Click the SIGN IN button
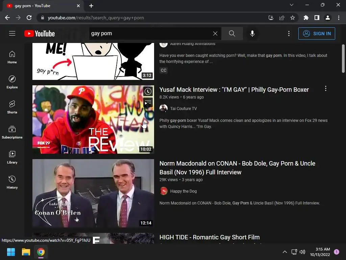Image resolution: width=346 pixels, height=260 pixels. point(316,34)
